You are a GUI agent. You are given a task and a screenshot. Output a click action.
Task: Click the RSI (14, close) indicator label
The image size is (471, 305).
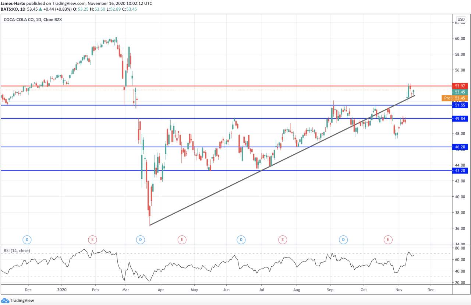17,251
